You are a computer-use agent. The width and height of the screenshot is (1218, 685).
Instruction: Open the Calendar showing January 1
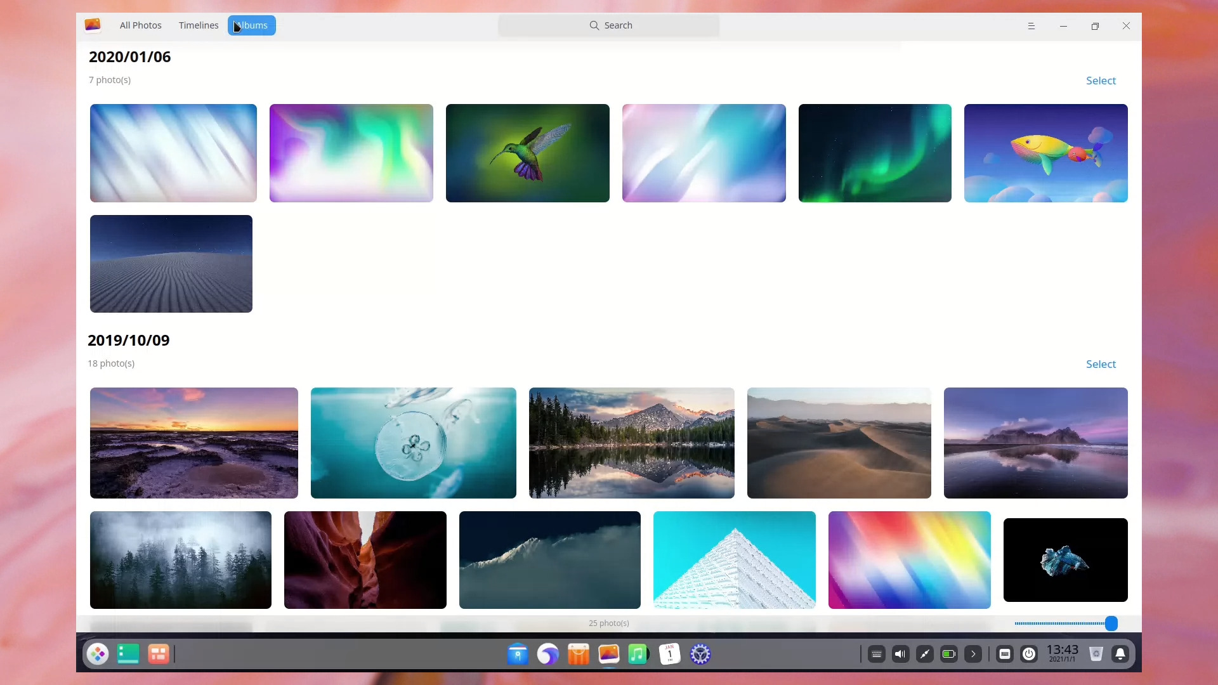coord(669,654)
